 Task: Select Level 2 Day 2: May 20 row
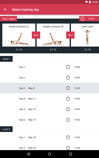point(49,148)
